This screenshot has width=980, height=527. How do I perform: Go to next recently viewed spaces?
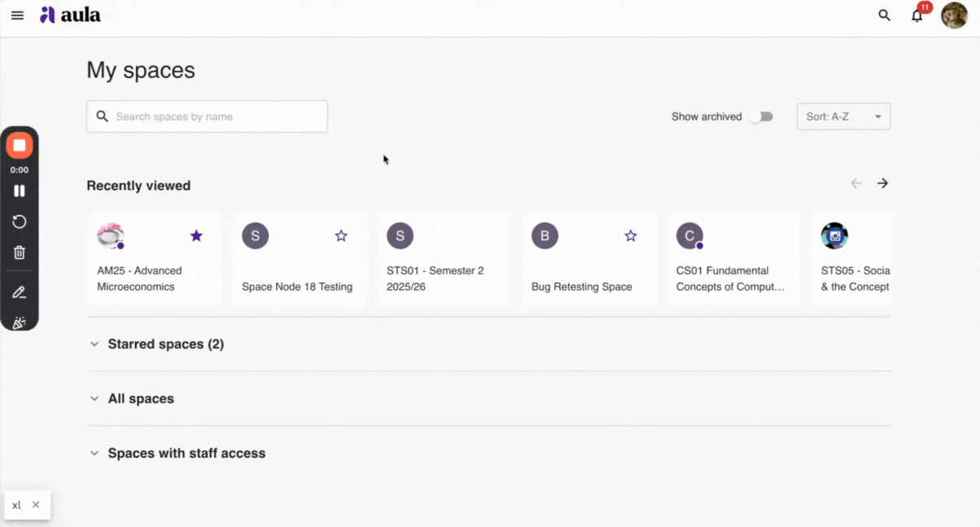click(x=882, y=183)
